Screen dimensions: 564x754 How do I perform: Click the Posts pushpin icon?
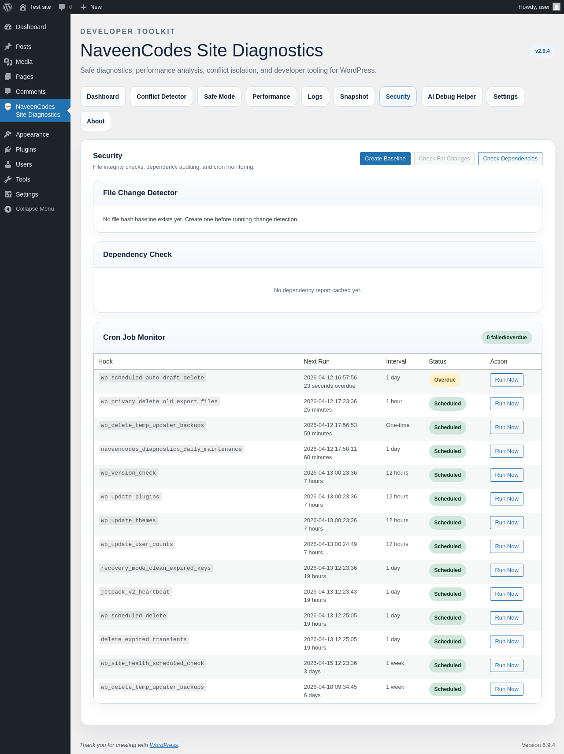(8, 47)
